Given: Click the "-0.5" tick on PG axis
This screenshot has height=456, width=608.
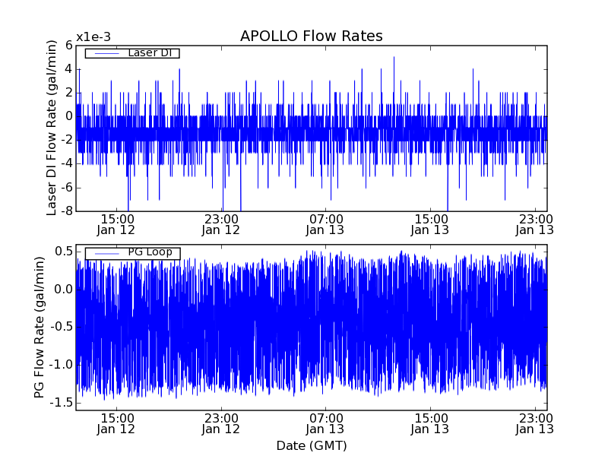Looking at the screenshot, I should 62,327.
